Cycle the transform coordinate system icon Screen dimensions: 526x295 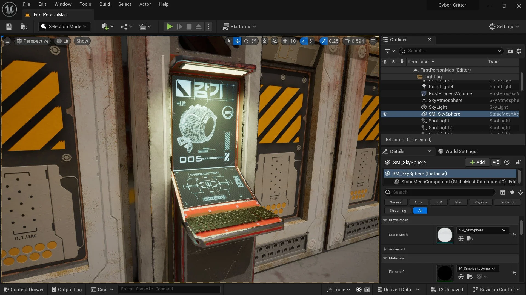tap(264, 41)
